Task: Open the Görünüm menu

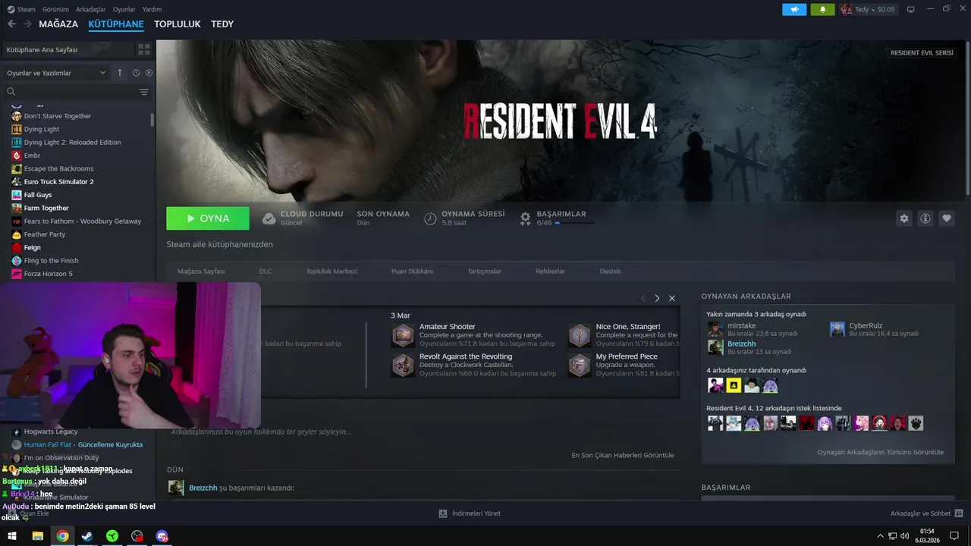Action: coord(55,9)
